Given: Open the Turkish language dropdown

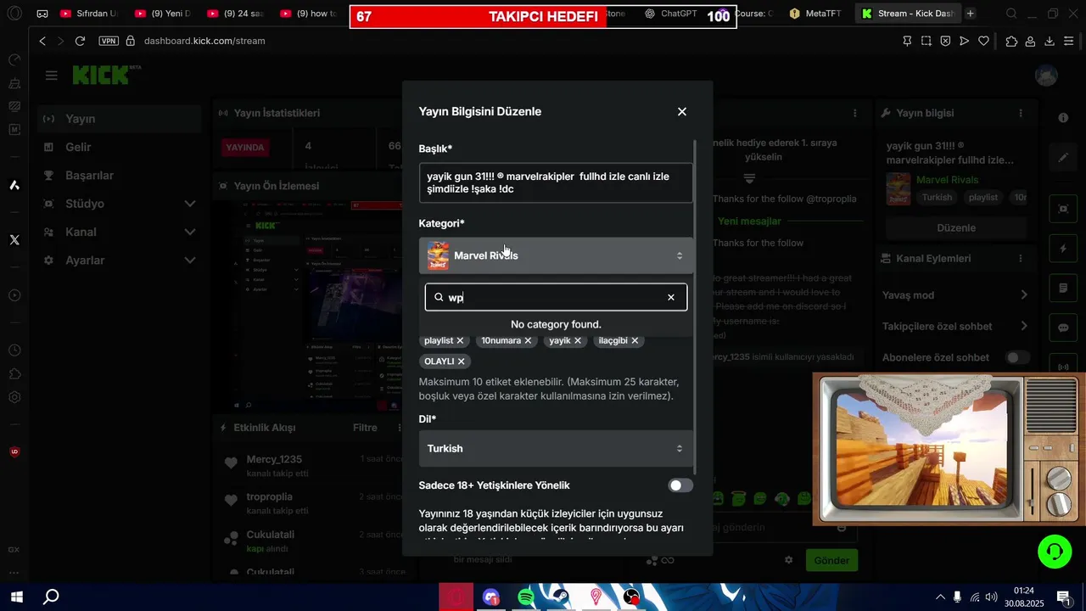Looking at the screenshot, I should (557, 448).
